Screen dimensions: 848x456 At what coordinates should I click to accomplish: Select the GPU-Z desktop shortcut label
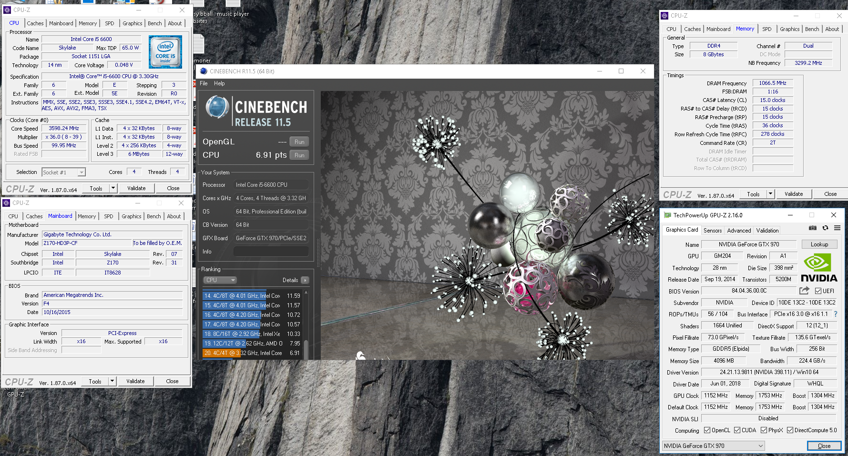point(15,394)
